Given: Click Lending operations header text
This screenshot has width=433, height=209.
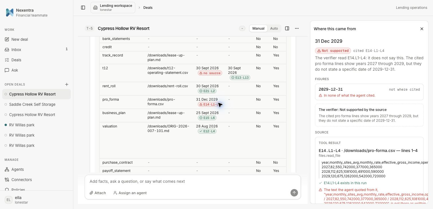Looking at the screenshot, I should (412, 8).
